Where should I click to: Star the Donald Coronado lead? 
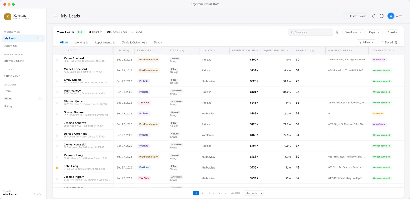(57, 135)
